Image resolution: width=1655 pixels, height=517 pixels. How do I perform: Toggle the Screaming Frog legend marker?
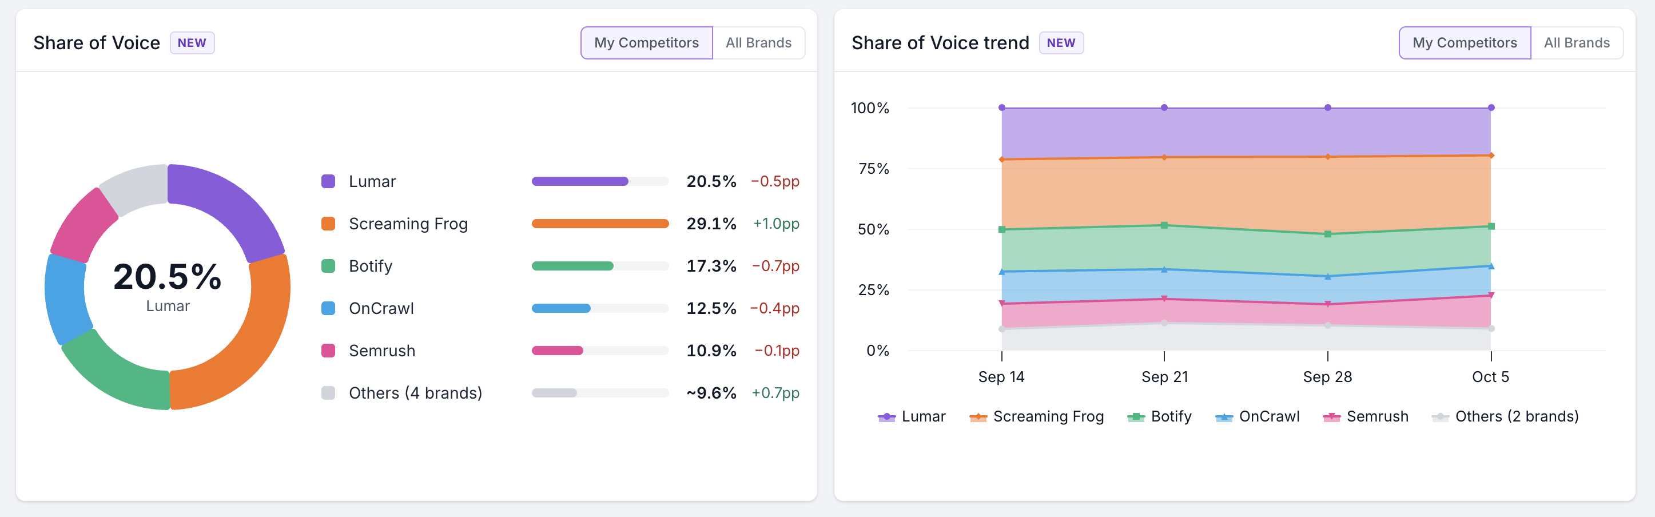(978, 417)
